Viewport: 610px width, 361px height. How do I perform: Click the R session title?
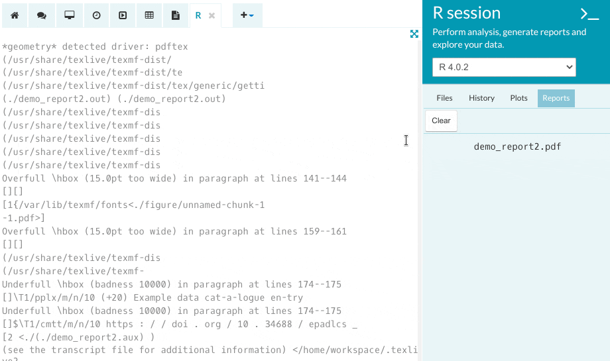(x=466, y=13)
